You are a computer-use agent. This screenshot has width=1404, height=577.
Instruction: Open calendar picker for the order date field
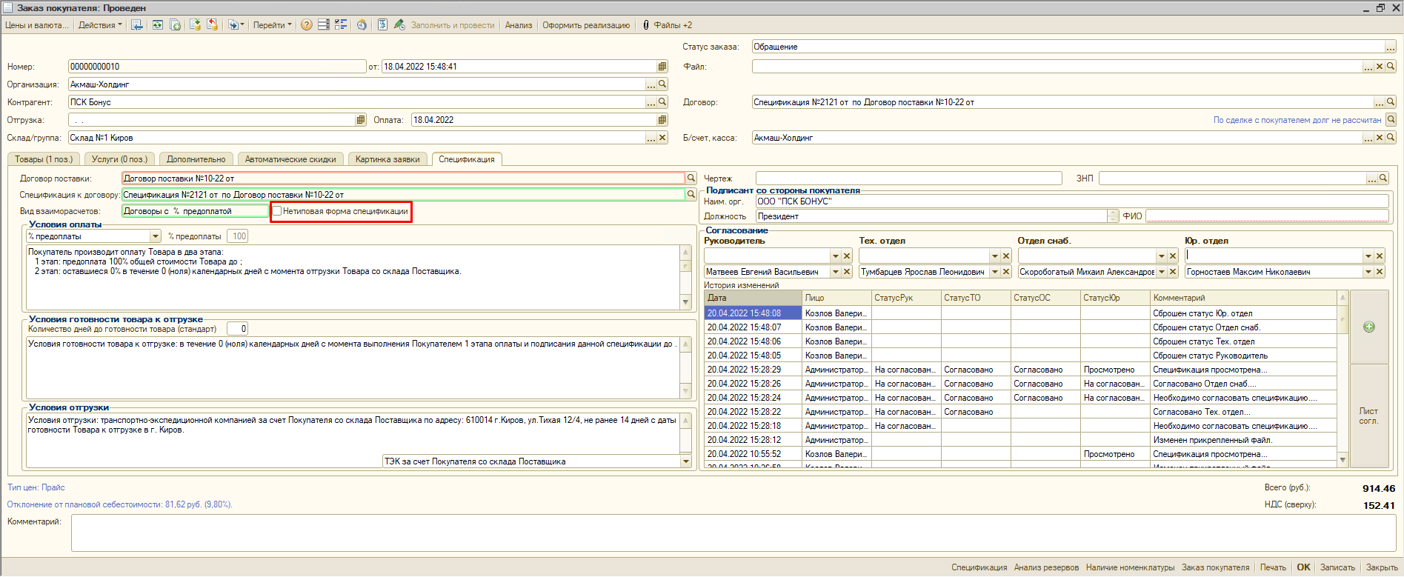point(662,67)
